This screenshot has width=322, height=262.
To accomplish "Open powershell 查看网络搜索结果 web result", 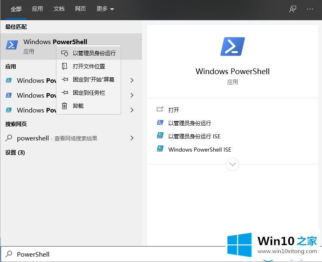I will 71,138.
